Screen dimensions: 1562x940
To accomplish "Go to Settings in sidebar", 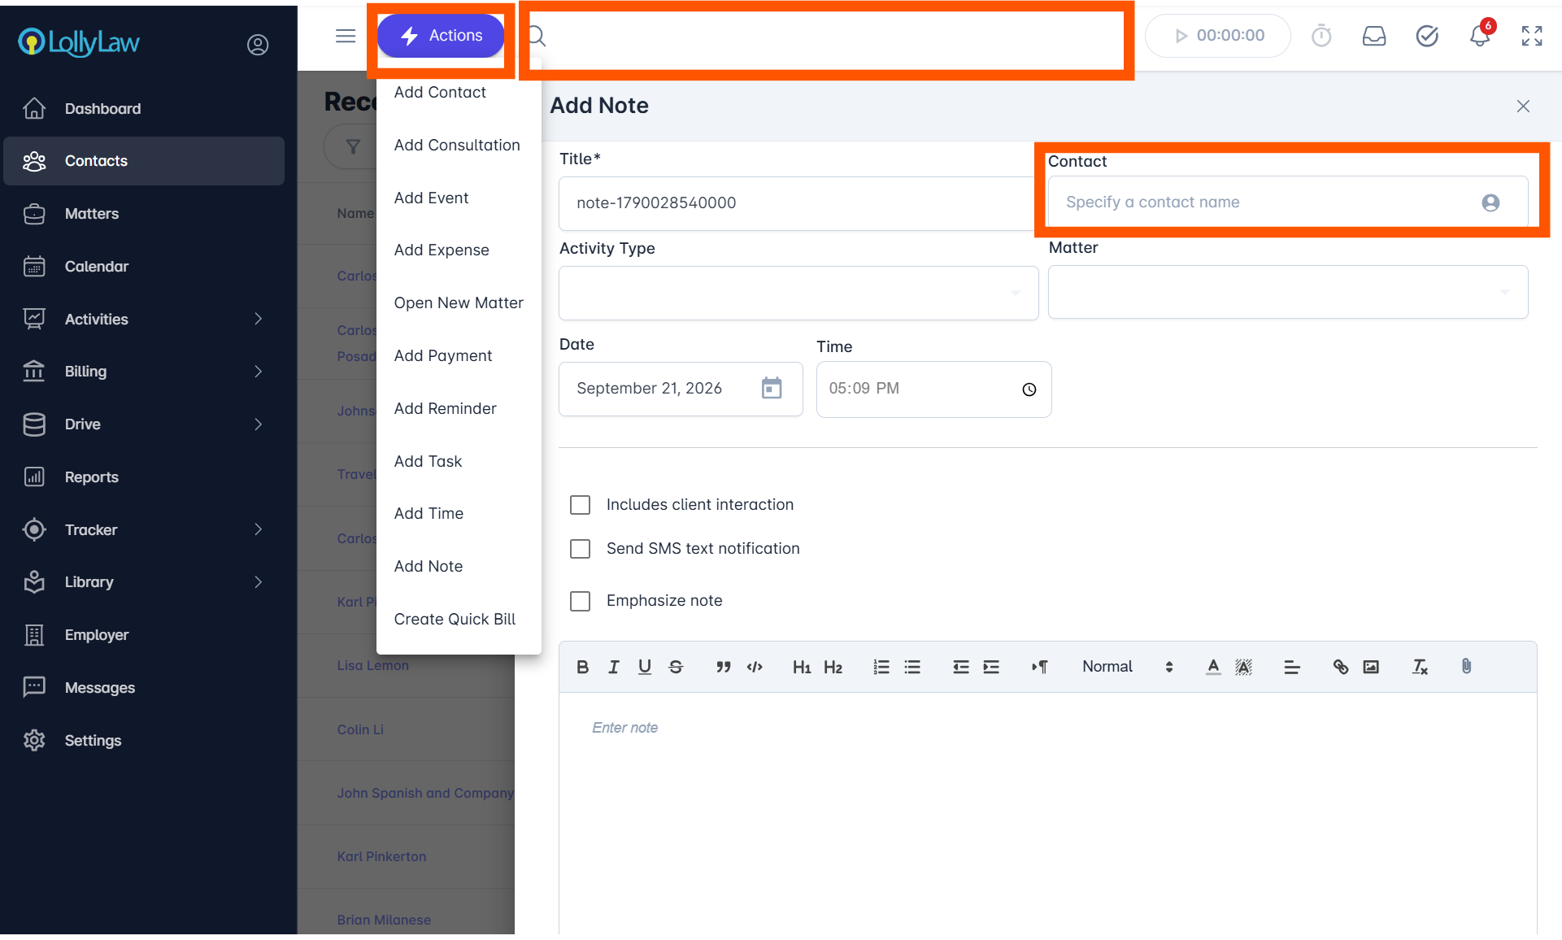I will 144,741.
